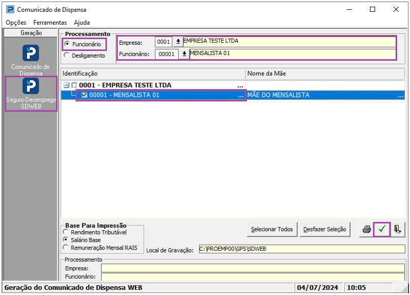Open the Funcionário lookup dropdown arrow

tap(184, 54)
